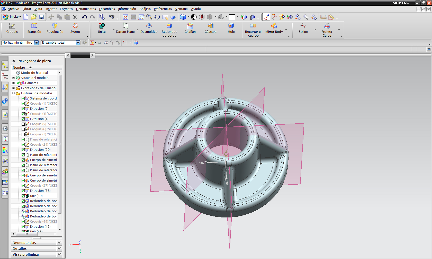The width and height of the screenshot is (432, 259).
Task: Click the New file icon
Action: click(26, 17)
